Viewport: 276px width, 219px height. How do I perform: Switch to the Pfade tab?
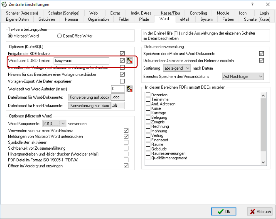(x=144, y=19)
